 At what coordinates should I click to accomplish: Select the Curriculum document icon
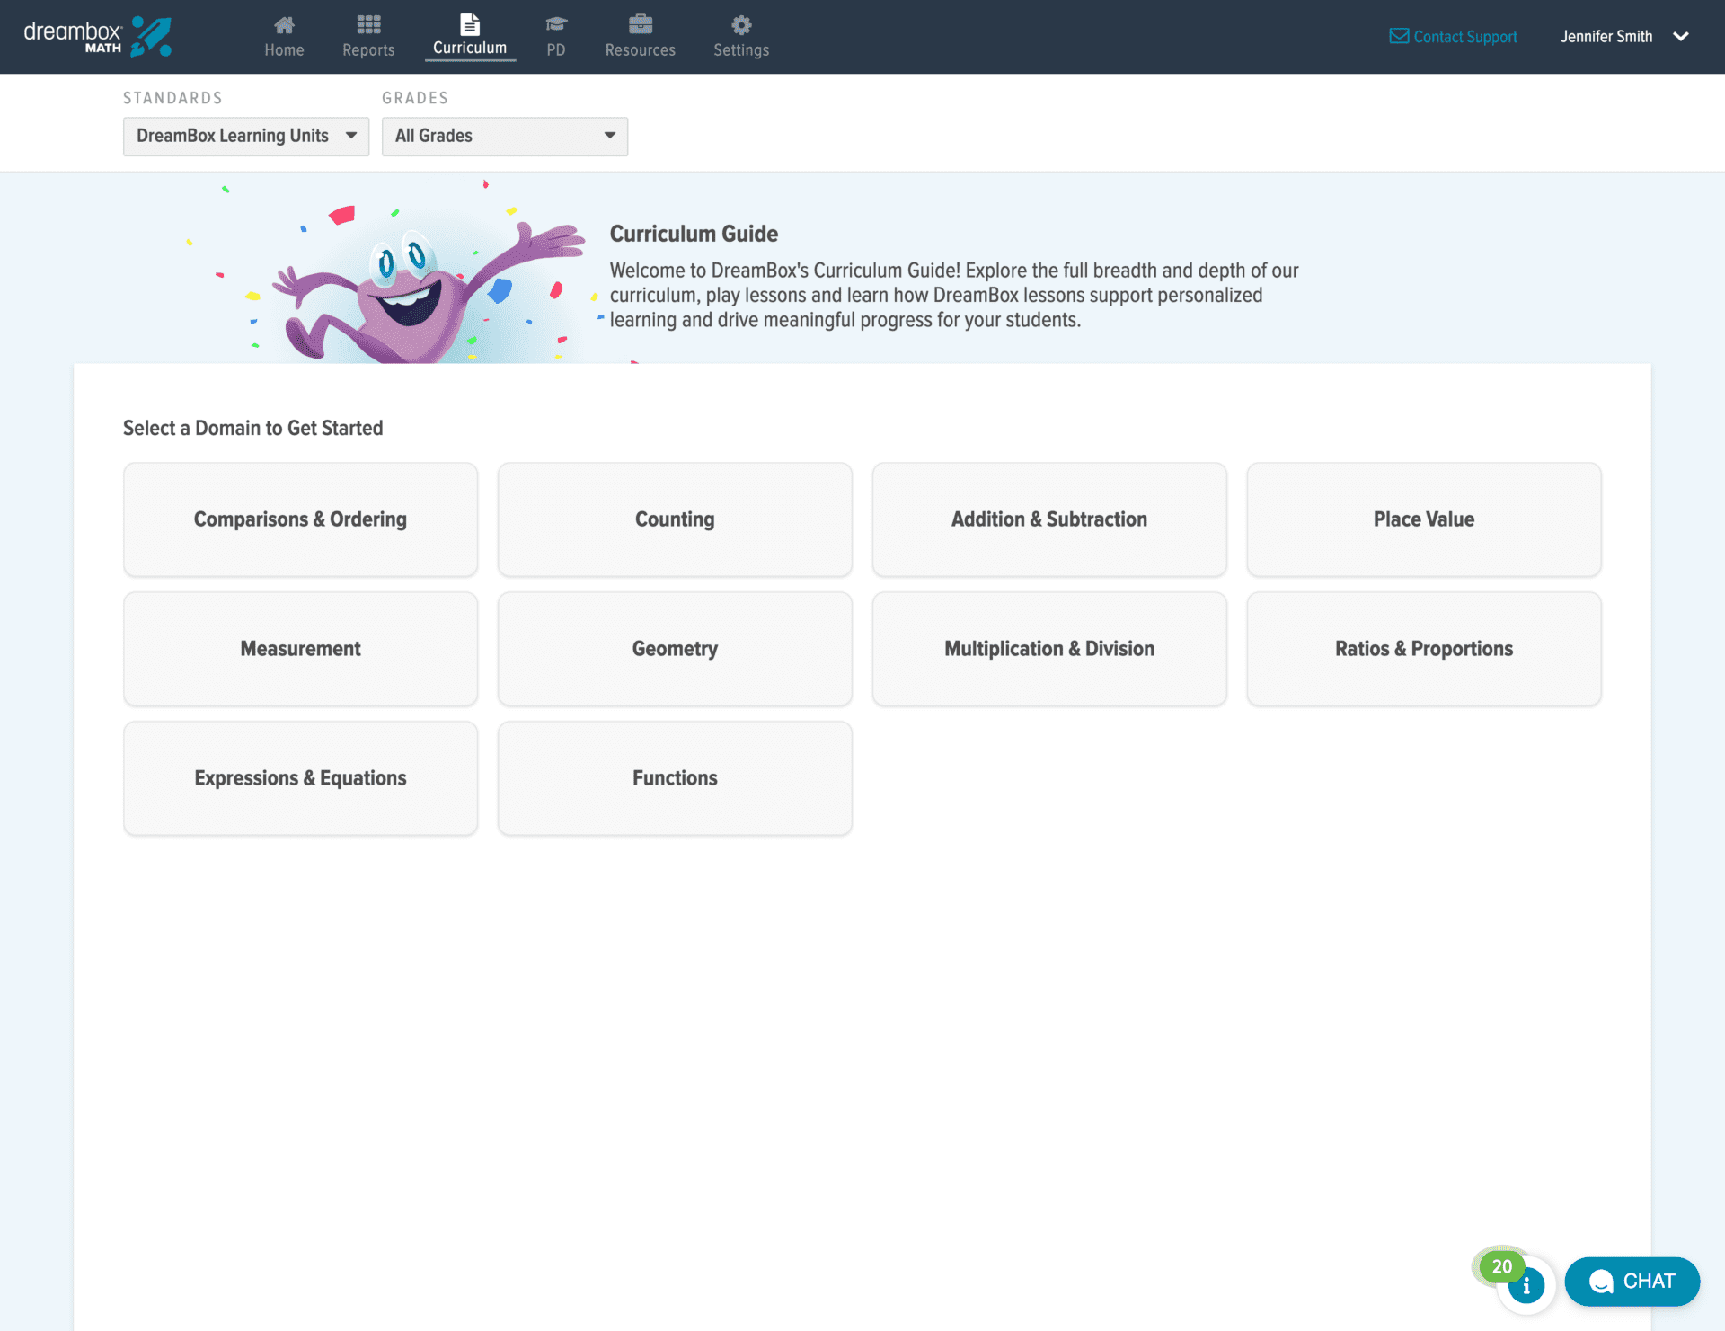tap(469, 24)
